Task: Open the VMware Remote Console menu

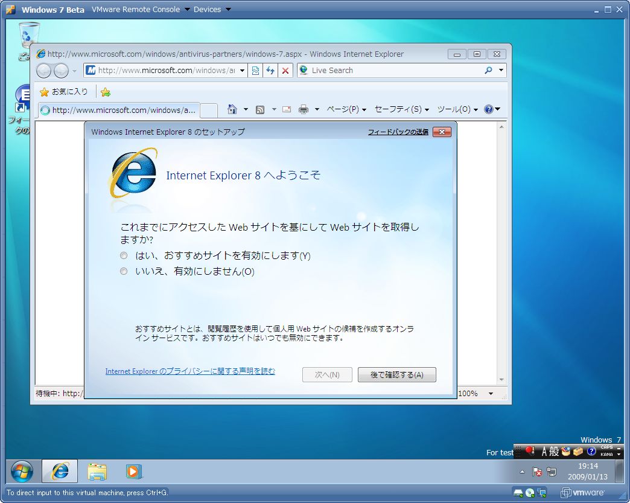Action: [140, 9]
